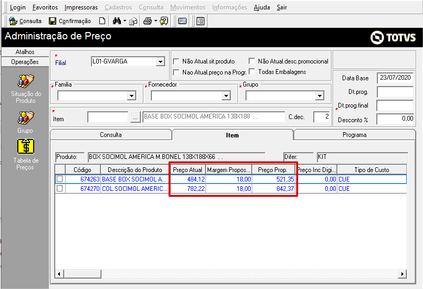
Task: Open the Grupo filter dropdown
Action: [x=319, y=95]
